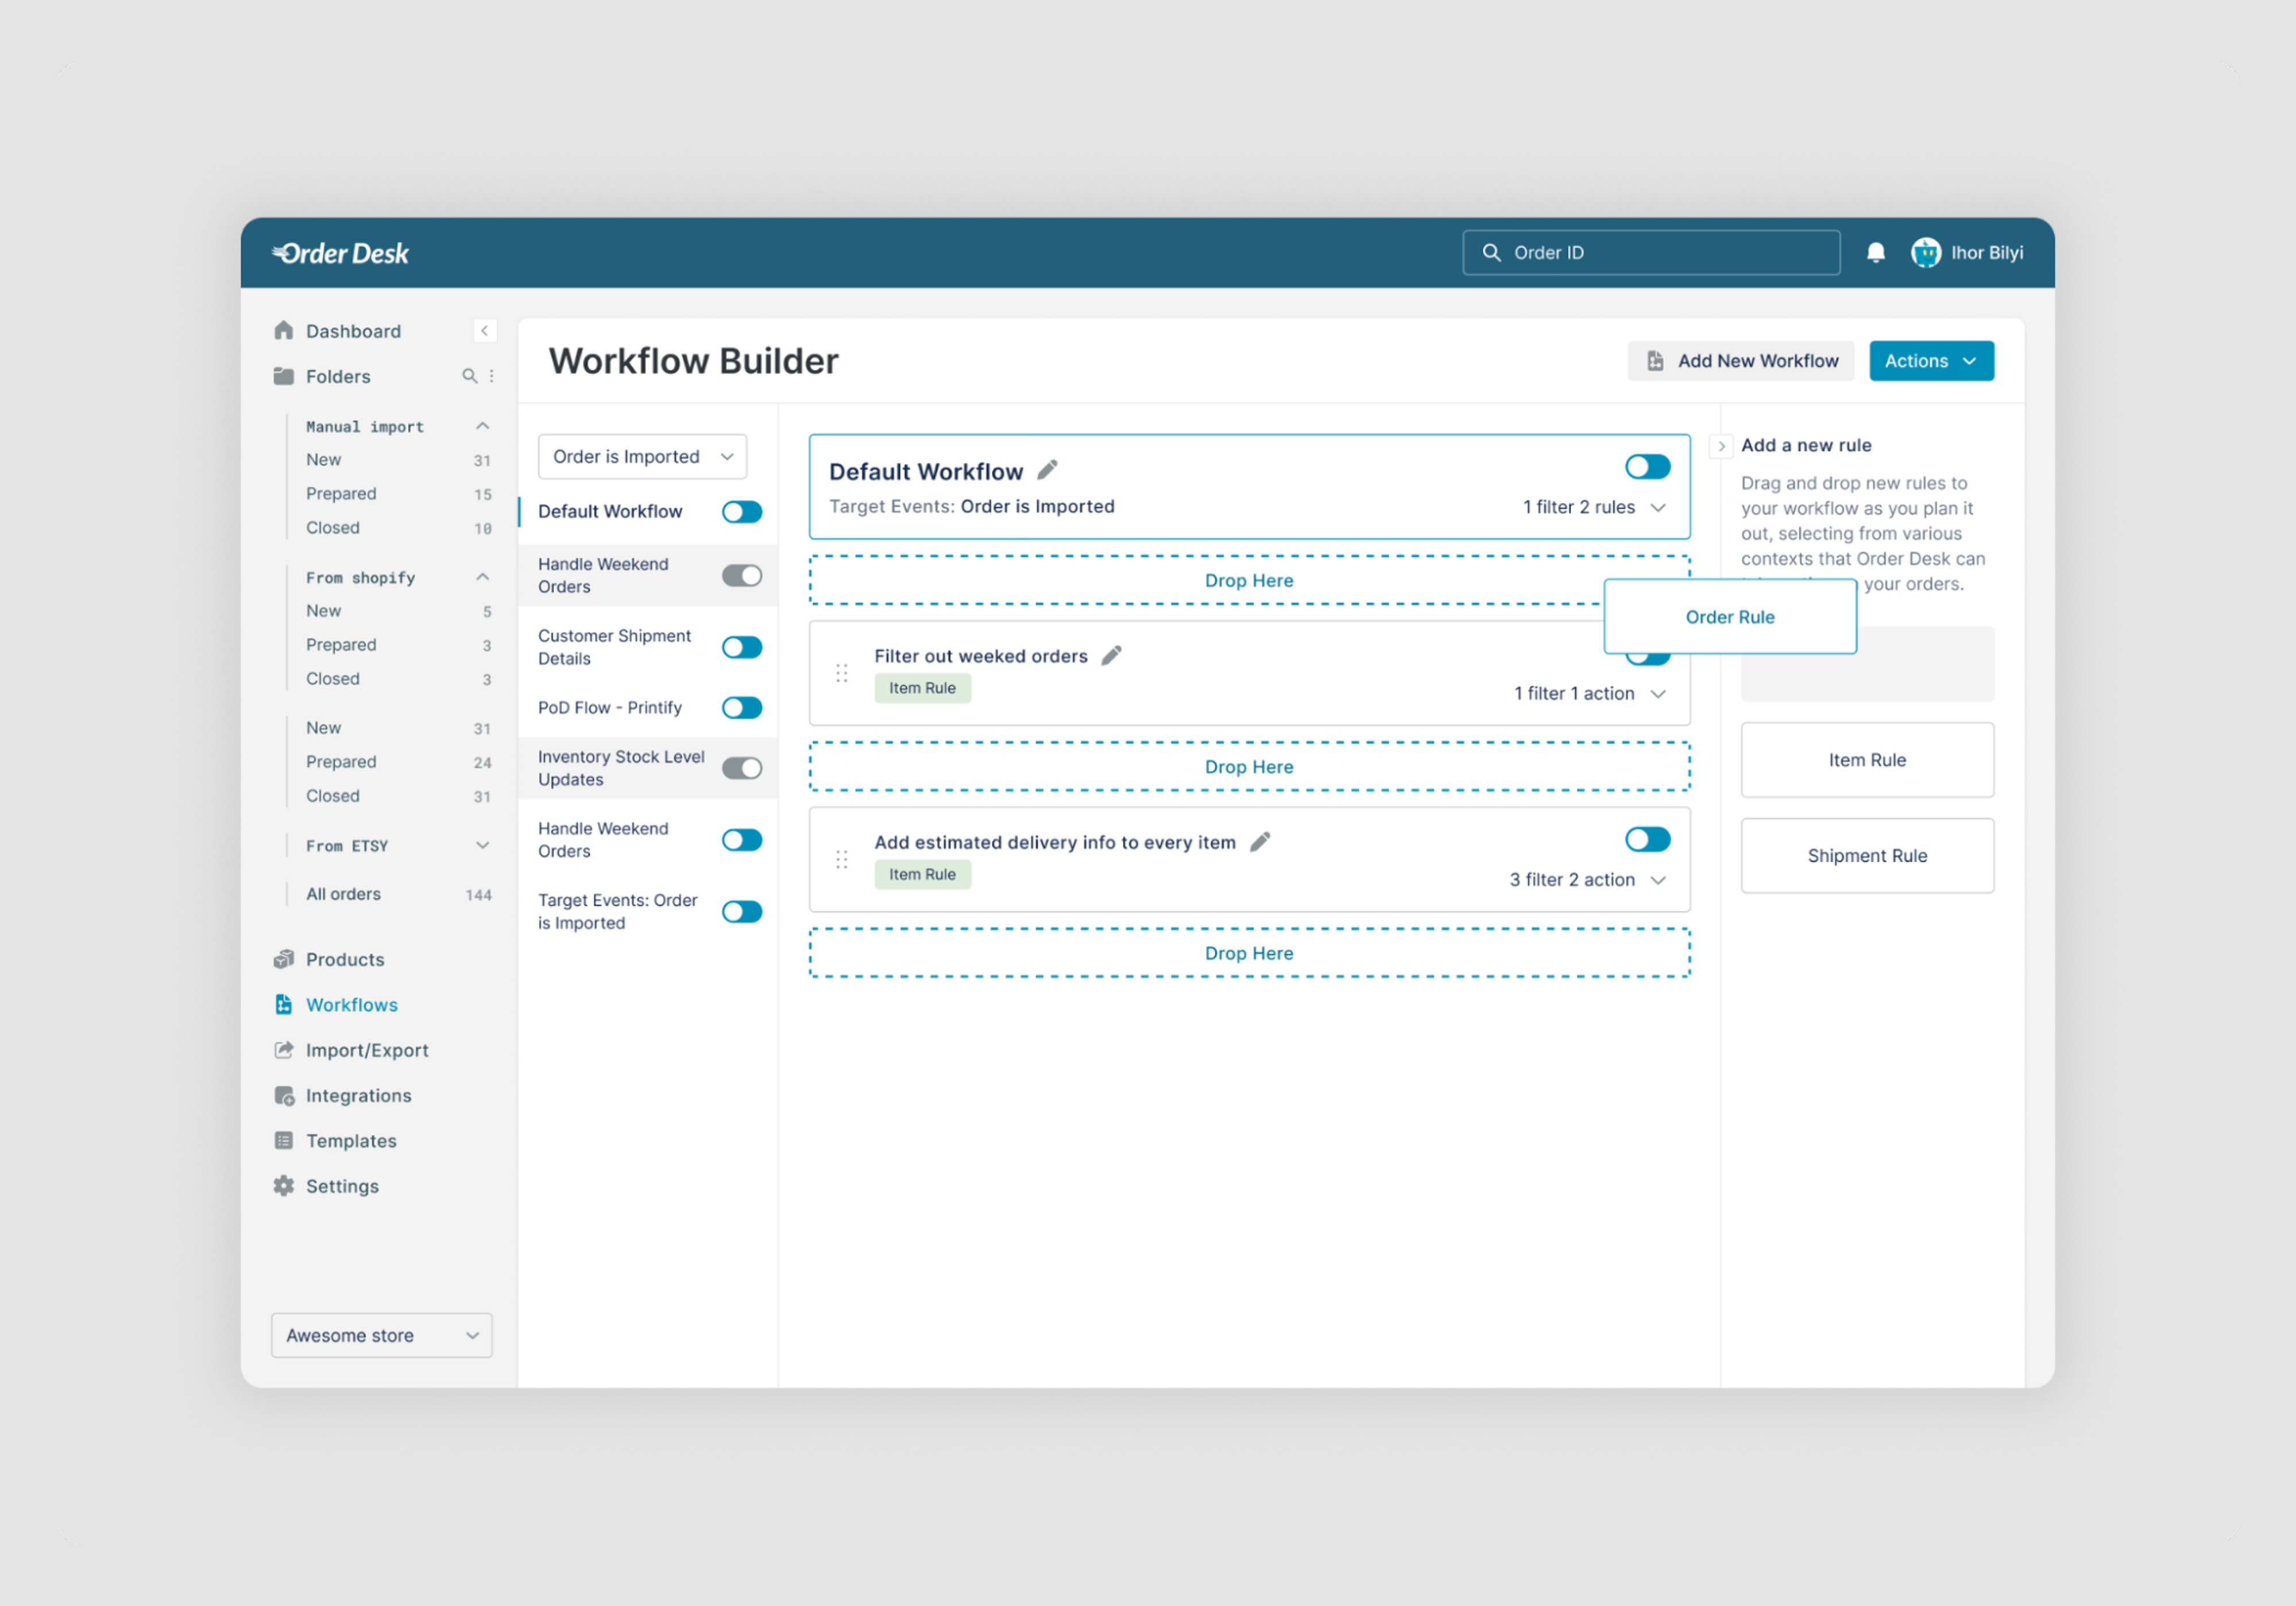
Task: Collapse From shopify folder group
Action: tap(482, 577)
